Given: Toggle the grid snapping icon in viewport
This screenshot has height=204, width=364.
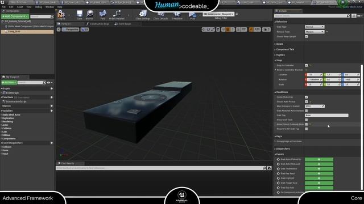Looking at the screenshot, I should [x=227, y=29].
